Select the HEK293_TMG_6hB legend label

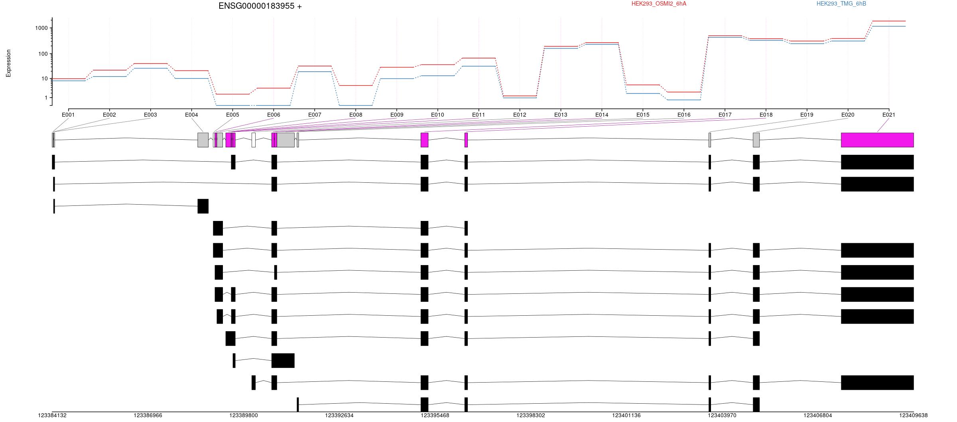[x=841, y=4]
